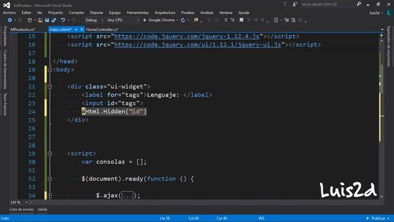The height and width of the screenshot is (222, 394).
Task: Click the feedback icon next to notifications
Action: point(295,4)
